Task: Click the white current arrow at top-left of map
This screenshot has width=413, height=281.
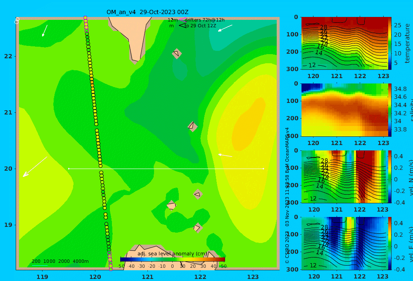Action: pyautogui.click(x=45, y=31)
